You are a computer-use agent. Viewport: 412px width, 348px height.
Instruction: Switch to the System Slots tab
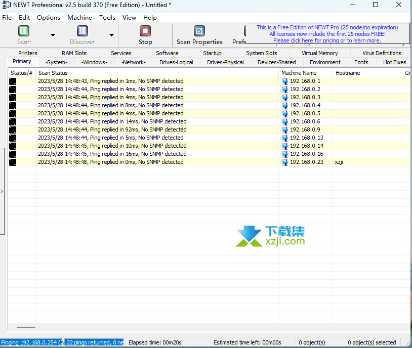pos(262,53)
